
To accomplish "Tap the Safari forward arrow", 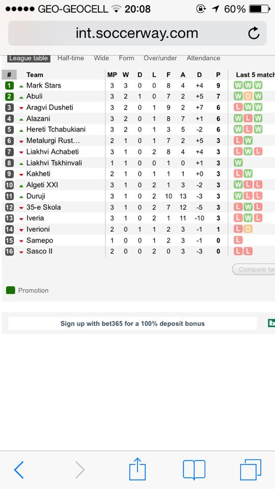I will pyautogui.click(x=80, y=470).
